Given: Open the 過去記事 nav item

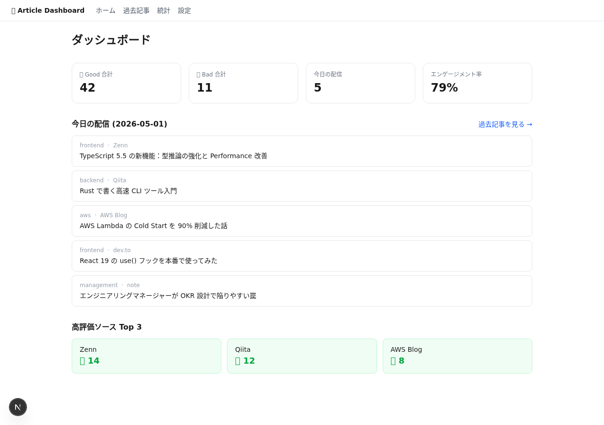Looking at the screenshot, I should [136, 10].
